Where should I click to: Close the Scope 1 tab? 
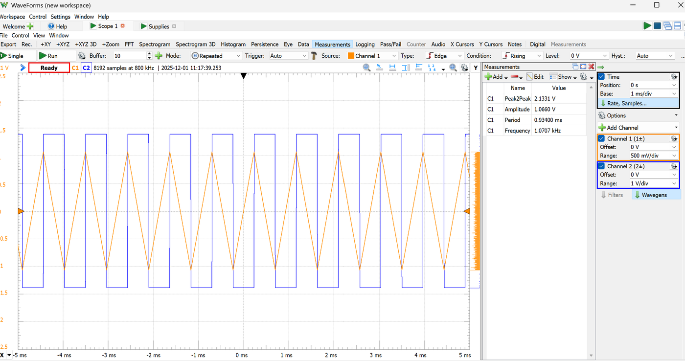coord(123,26)
